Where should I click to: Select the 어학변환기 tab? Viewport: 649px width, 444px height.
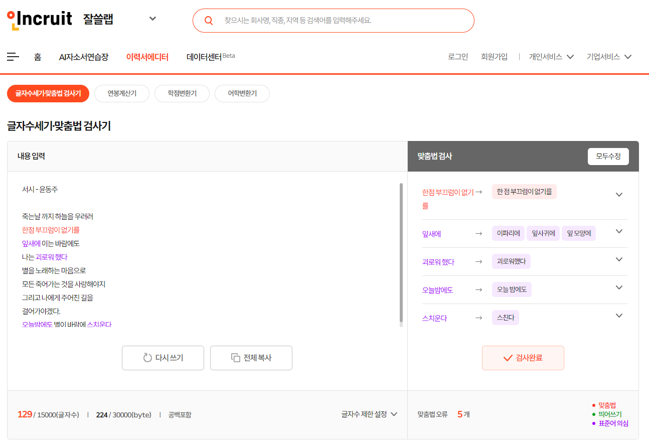[x=242, y=93]
